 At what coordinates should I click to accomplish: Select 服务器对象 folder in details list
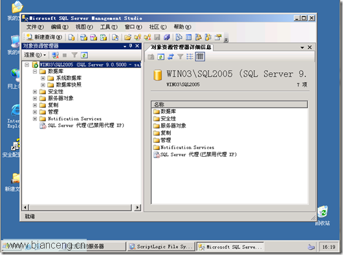170,126
